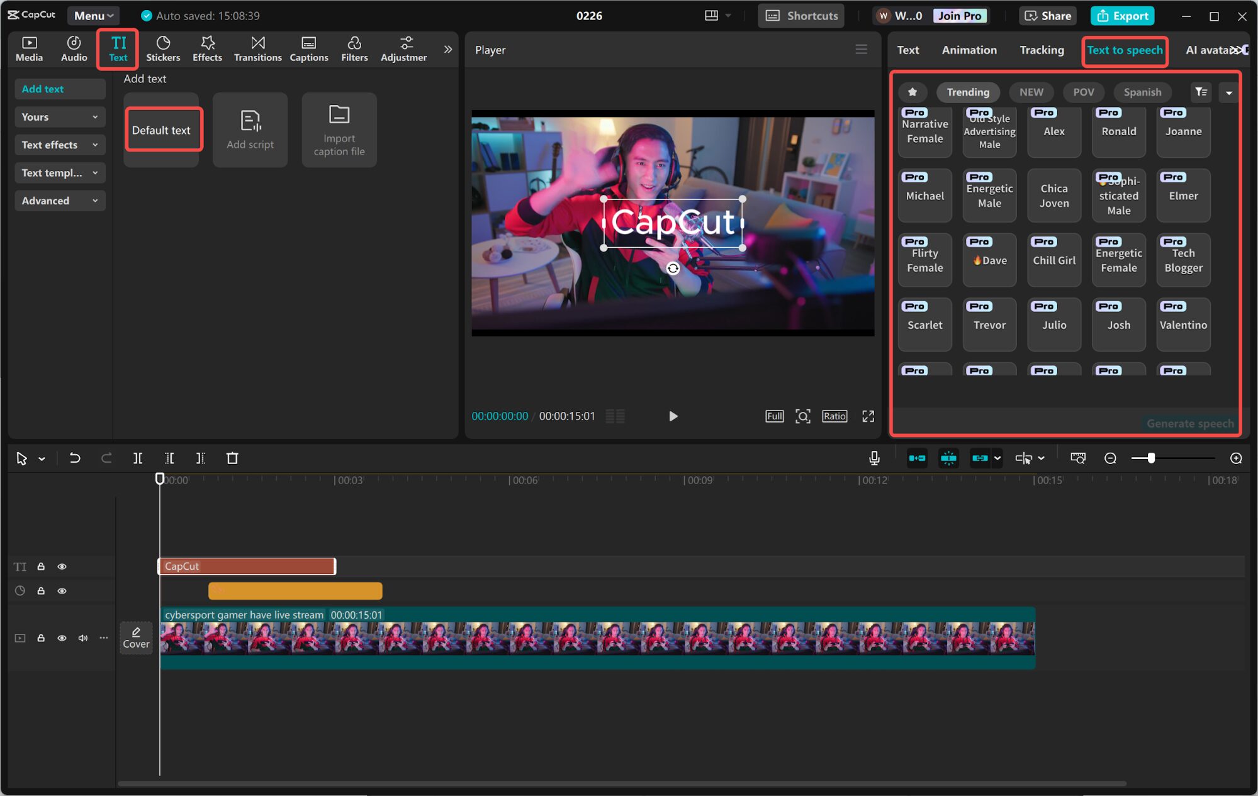Show favorite voices with star icon
This screenshot has width=1258, height=796.
point(913,92)
